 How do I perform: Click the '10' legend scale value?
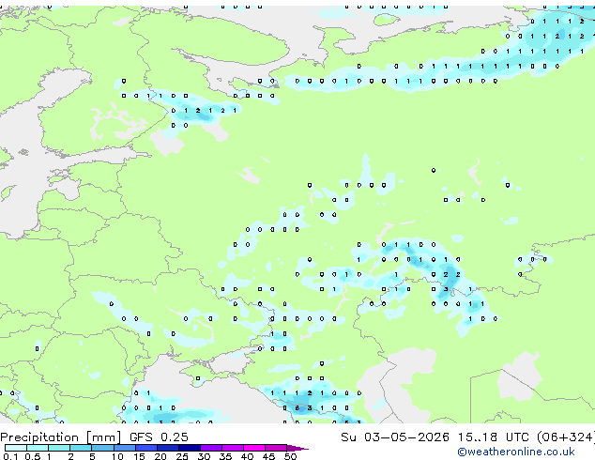click(117, 456)
